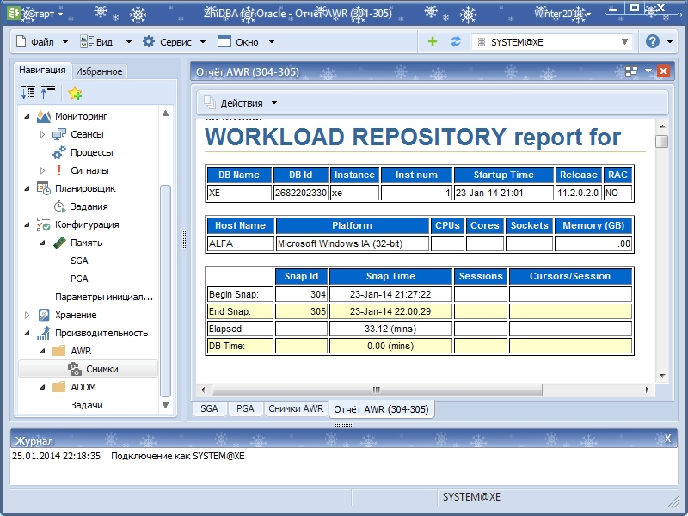Click the green plus add connection icon
Viewport: 688px width, 516px height.
point(433,41)
